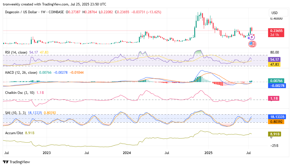
Task: Click the 2025 label on time axis
Action: click(x=208, y=153)
